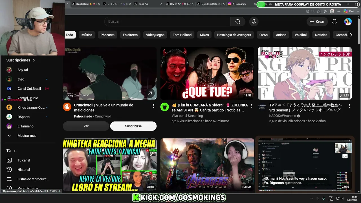Click the taskbar volume speaker icon
This screenshot has height=203, width=361.
click(342, 198)
